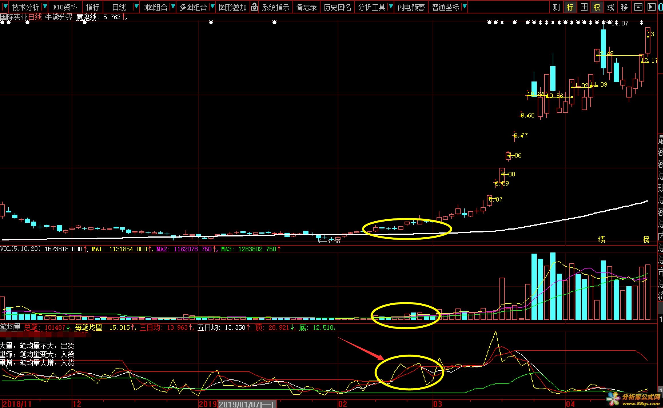The image size is (663, 408).
Task: Click the 闪电预警 alert button
Action: click(411, 7)
